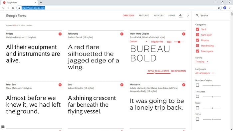Uncheck the Display category
Screen dimensions: 233x131
[197, 40]
